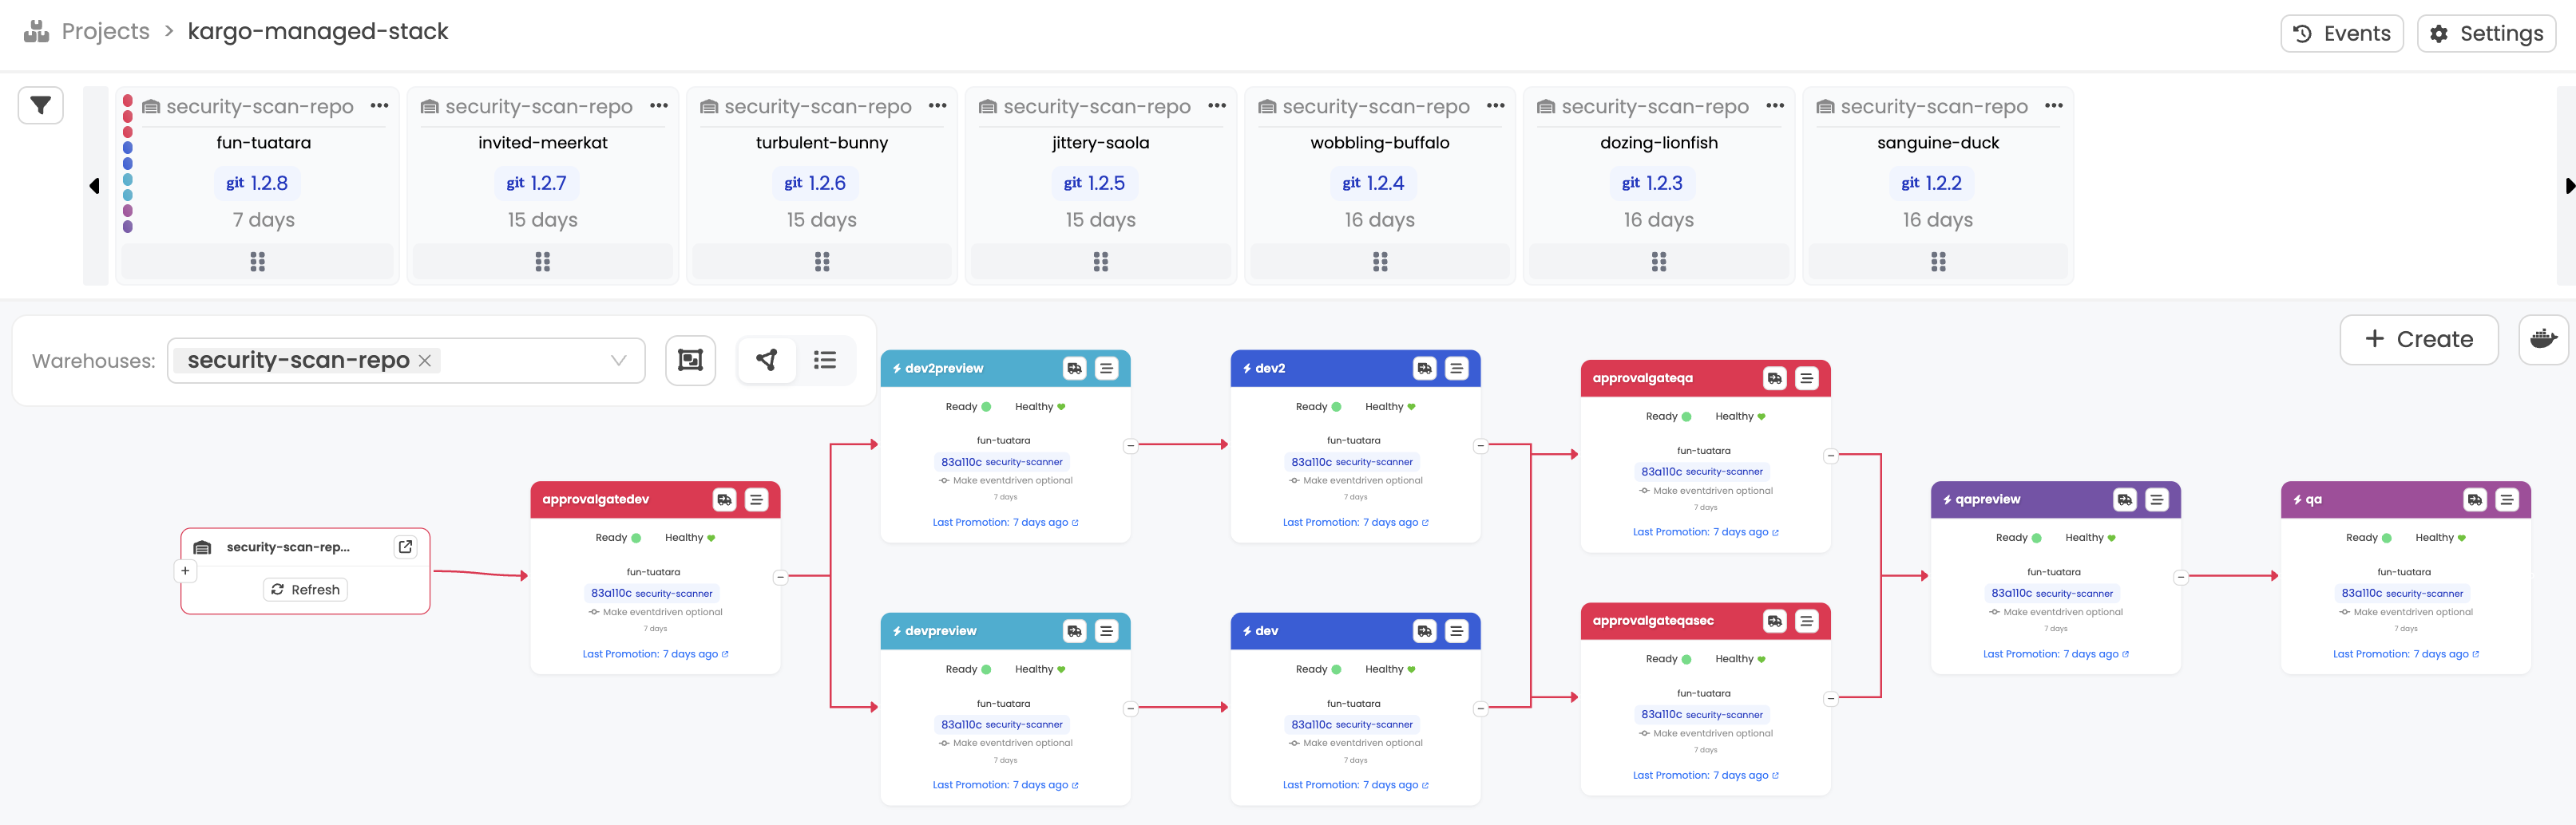Click the Docker whale icon button
2576x825 pixels.
click(x=2543, y=340)
